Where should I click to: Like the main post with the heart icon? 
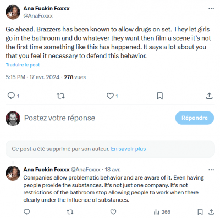click(110, 96)
